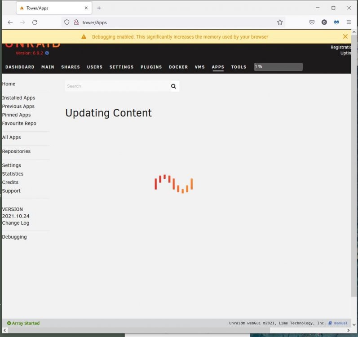Click the 2021.10.24 version text
This screenshot has height=337, width=358.
(x=16, y=216)
